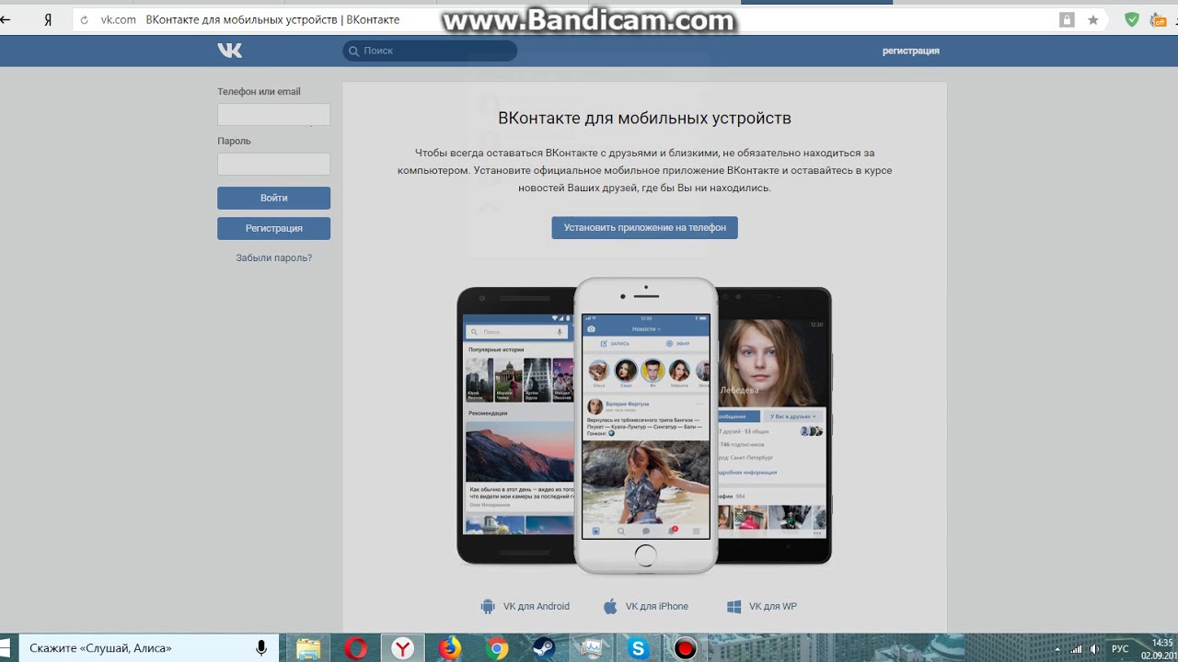Switch to Yandex Browser in the taskbar

(402, 648)
